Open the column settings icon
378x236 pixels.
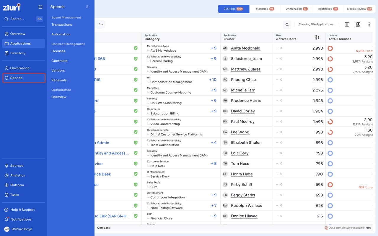[347, 24]
